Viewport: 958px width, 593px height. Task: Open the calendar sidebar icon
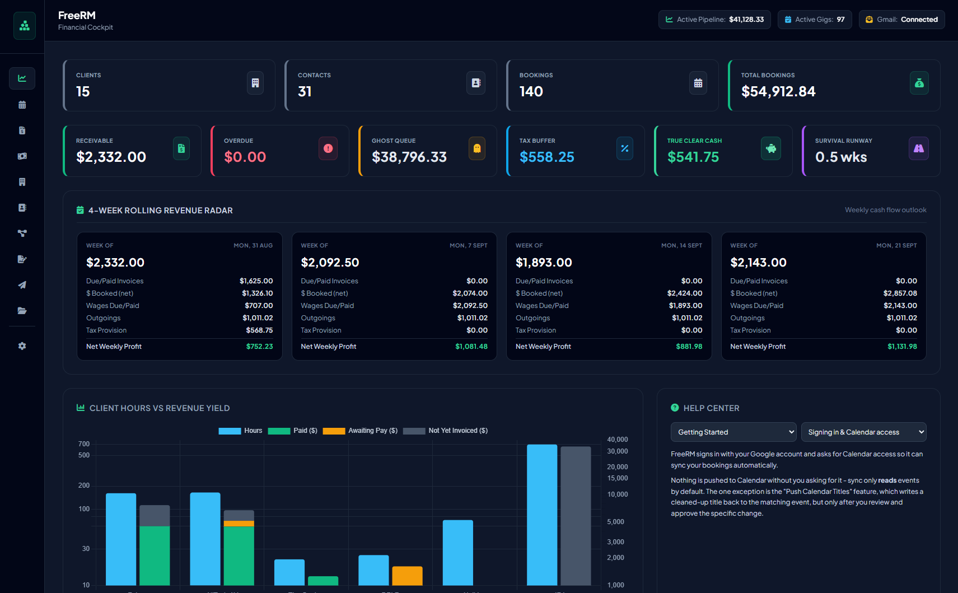(x=22, y=105)
